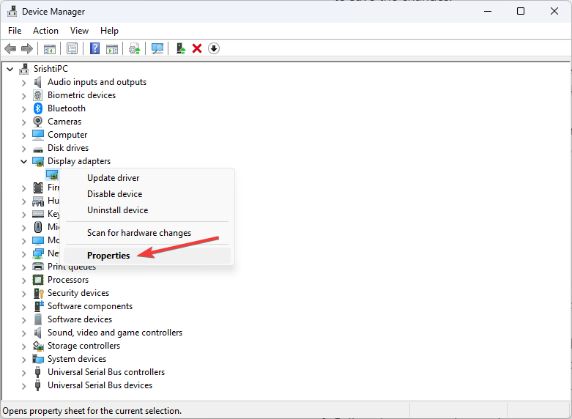Expand Audio inputs and outputs
572x419 pixels.
pyautogui.click(x=24, y=83)
